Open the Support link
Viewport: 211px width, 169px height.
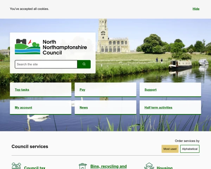[x=151, y=90]
